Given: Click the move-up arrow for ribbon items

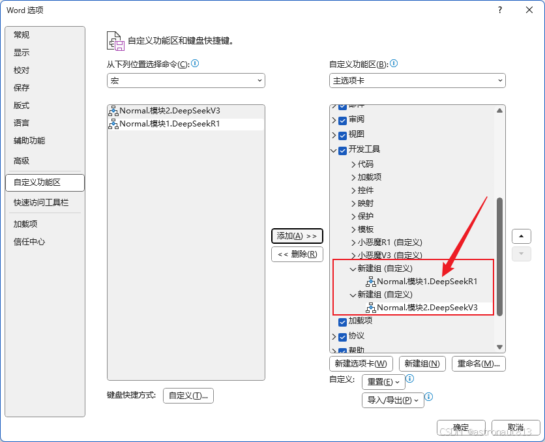Looking at the screenshot, I should coord(521,236).
